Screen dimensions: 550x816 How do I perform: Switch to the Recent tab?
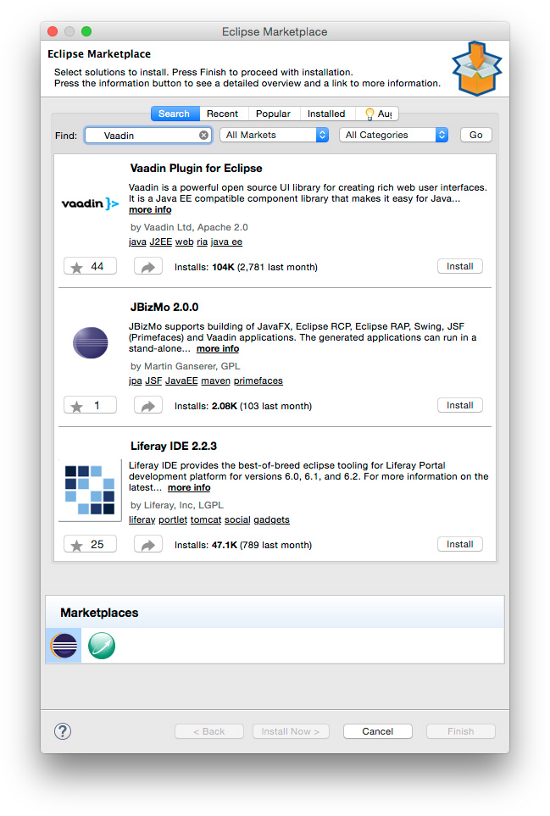point(222,114)
